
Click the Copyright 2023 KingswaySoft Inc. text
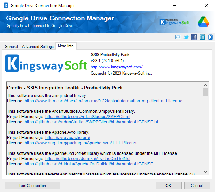pos(121,73)
